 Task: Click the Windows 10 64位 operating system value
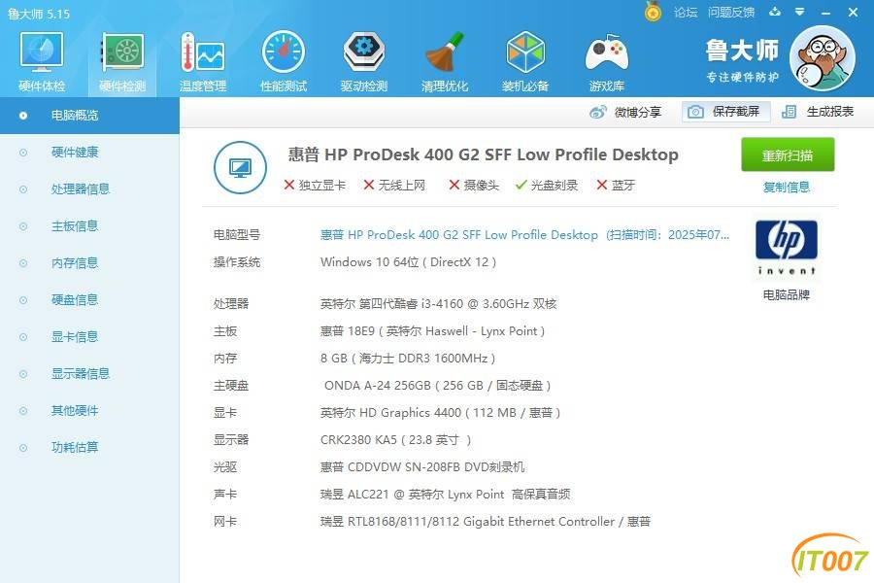[x=409, y=262]
